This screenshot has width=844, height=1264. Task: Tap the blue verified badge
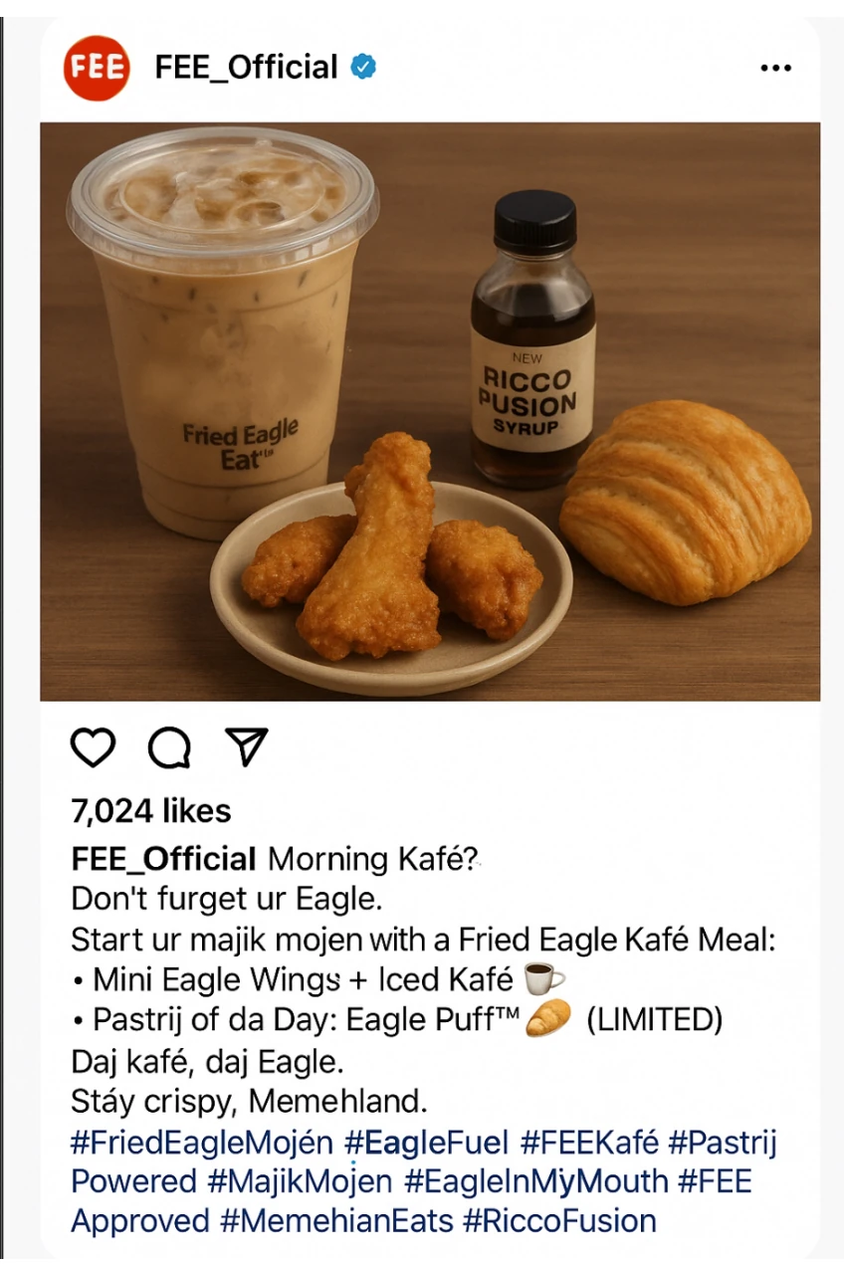click(x=363, y=68)
